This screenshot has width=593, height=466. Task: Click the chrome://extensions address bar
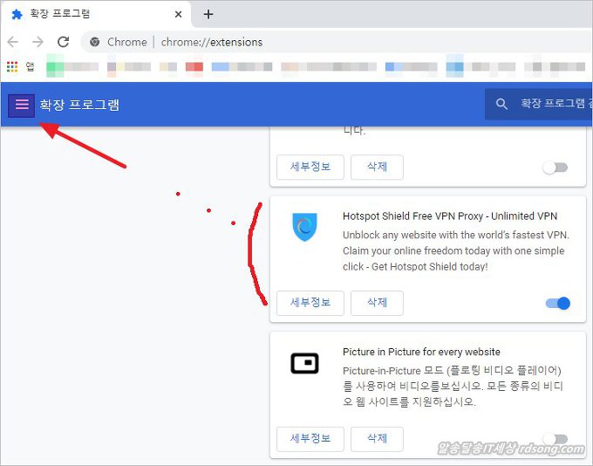tap(349, 42)
